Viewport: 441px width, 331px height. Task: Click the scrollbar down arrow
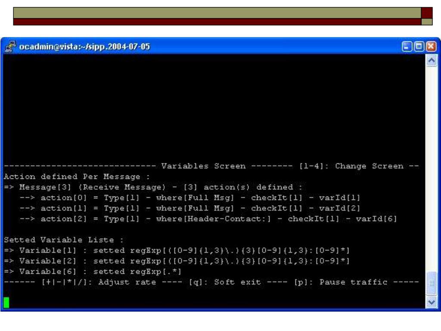point(432,302)
